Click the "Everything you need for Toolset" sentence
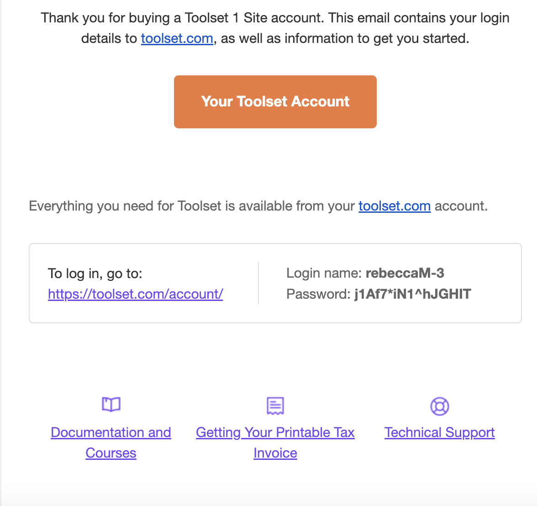The width and height of the screenshot is (537, 506). coord(192,206)
